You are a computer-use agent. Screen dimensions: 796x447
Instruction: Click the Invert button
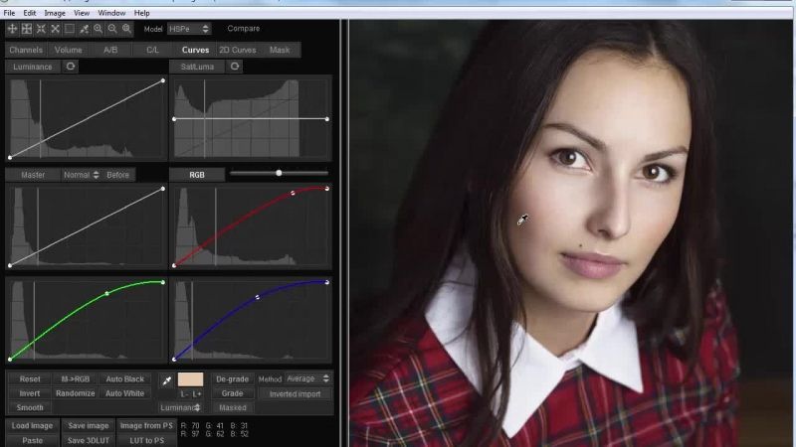tap(30, 393)
